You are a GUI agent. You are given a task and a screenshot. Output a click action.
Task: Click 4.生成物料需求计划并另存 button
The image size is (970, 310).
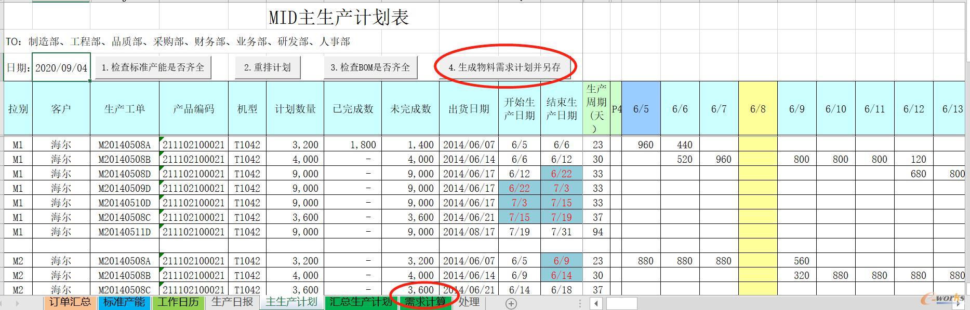[x=505, y=67]
